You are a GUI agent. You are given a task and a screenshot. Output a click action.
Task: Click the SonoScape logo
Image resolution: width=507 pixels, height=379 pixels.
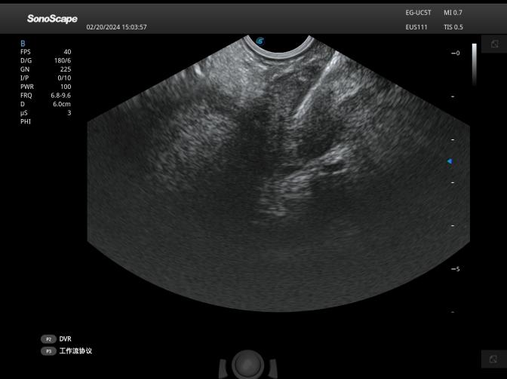[52, 19]
